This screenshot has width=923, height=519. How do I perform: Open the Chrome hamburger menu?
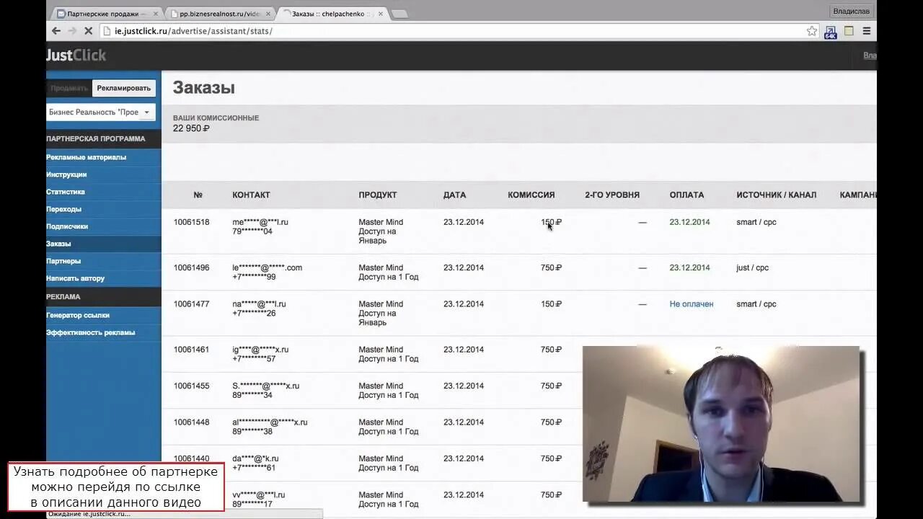point(867,31)
